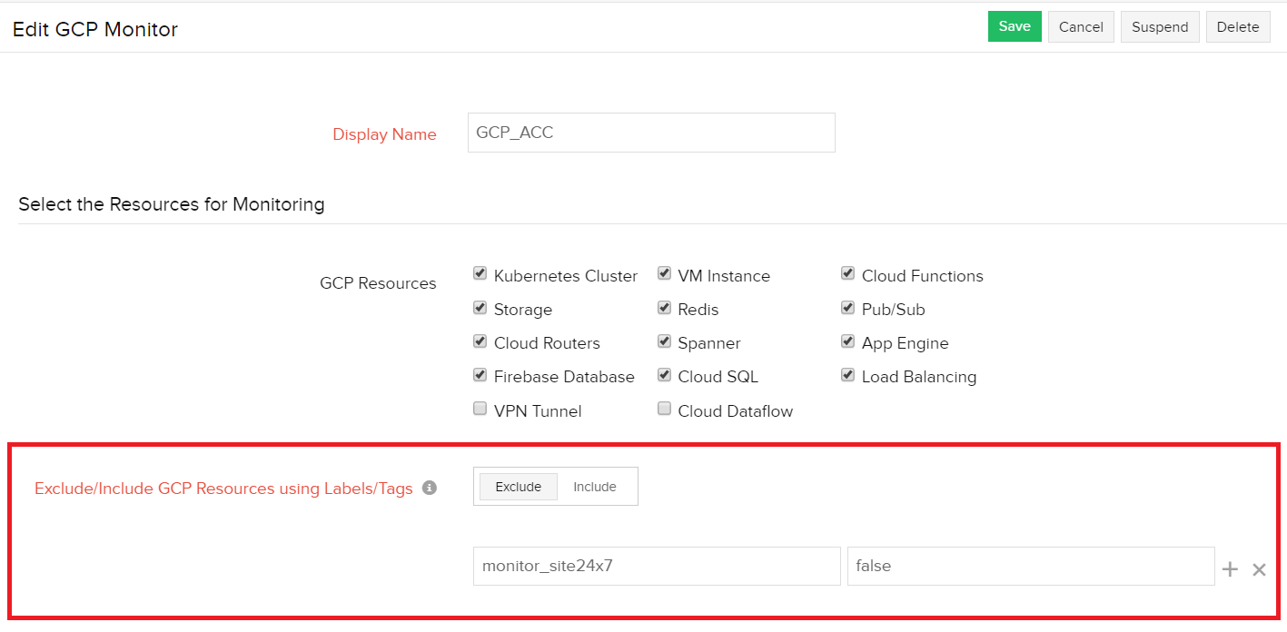This screenshot has width=1287, height=632.
Task: Delete the GCP monitor
Action: coord(1237,26)
